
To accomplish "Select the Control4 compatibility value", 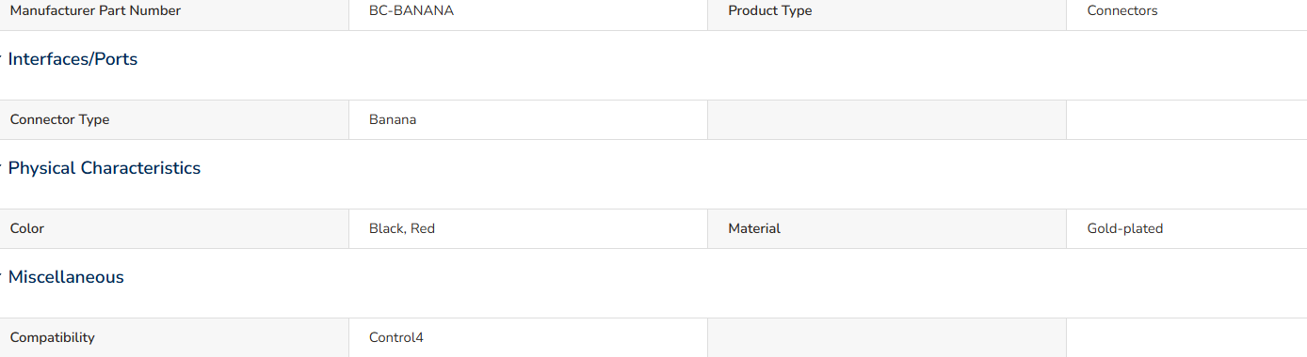I will tap(396, 337).
